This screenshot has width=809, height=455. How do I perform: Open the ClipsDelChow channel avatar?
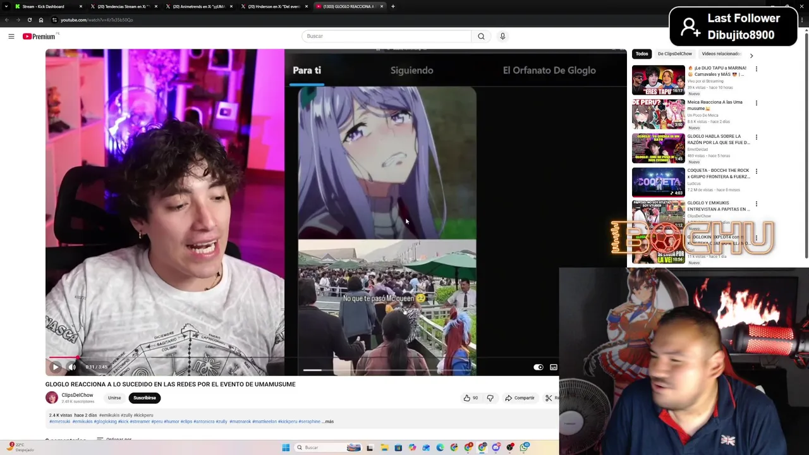52,397
